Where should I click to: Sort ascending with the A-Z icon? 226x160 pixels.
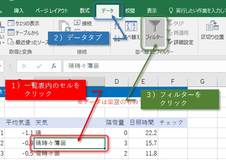coord(117,26)
